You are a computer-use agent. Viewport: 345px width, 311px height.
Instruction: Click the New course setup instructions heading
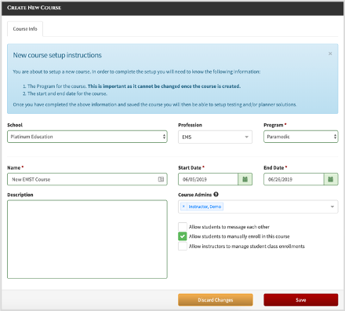57,55
